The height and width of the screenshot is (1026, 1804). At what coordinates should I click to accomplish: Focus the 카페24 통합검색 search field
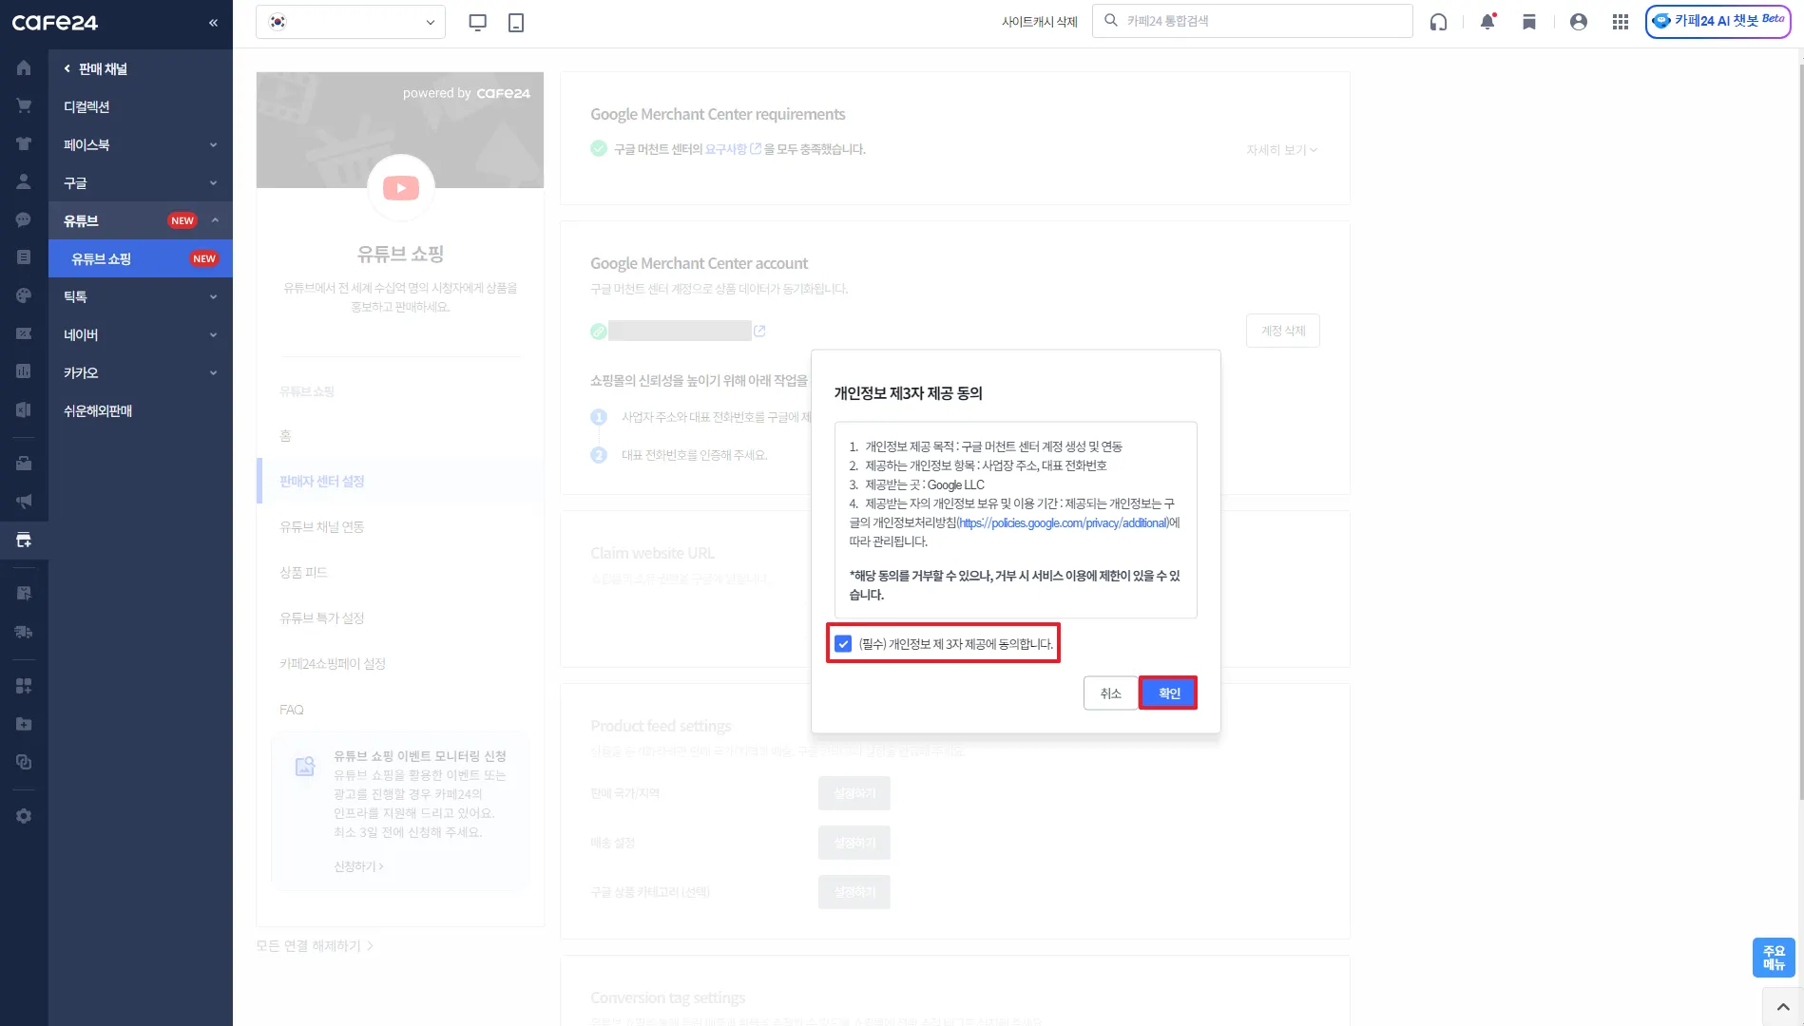coord(1253,21)
